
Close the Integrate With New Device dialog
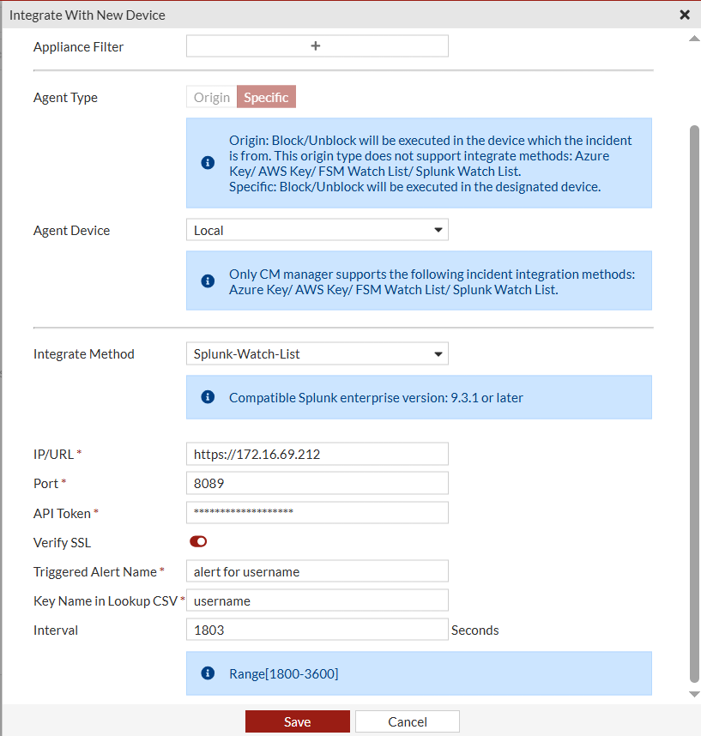point(685,15)
